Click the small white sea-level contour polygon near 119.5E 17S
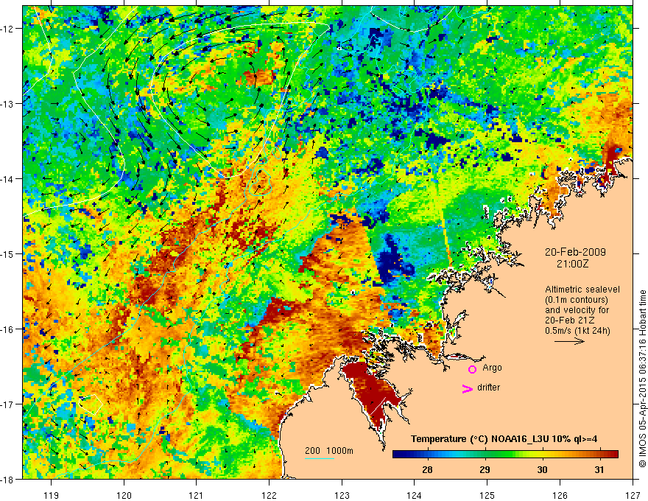 pyautogui.click(x=91, y=404)
